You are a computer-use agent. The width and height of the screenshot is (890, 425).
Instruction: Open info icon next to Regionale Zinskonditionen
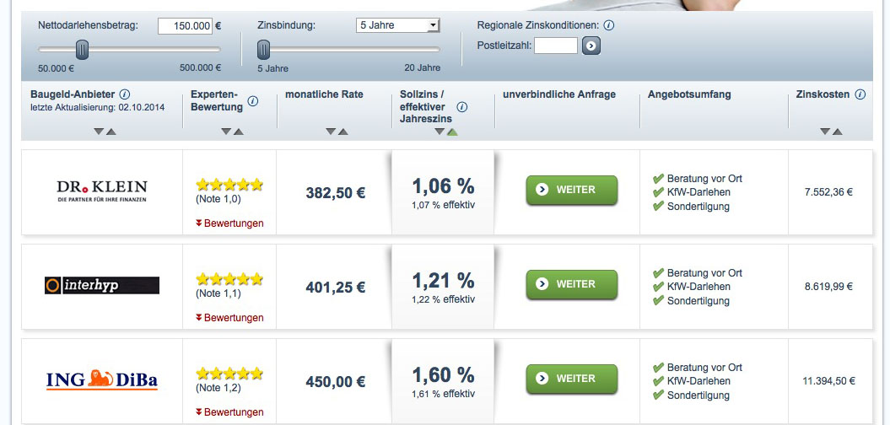point(608,25)
